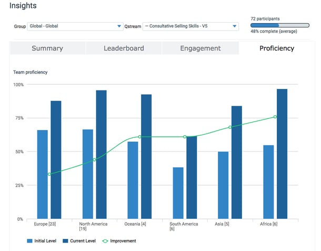Click South America's Initial Level bar

tap(178, 193)
